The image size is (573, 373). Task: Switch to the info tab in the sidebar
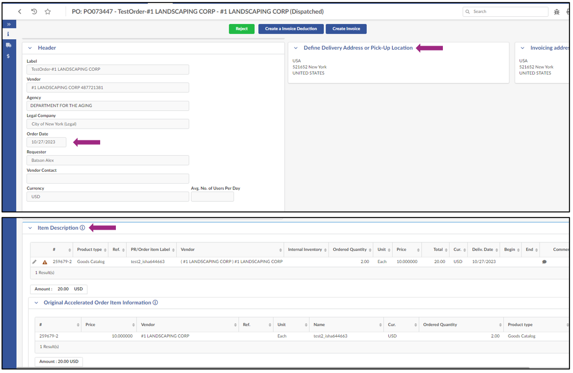8,34
